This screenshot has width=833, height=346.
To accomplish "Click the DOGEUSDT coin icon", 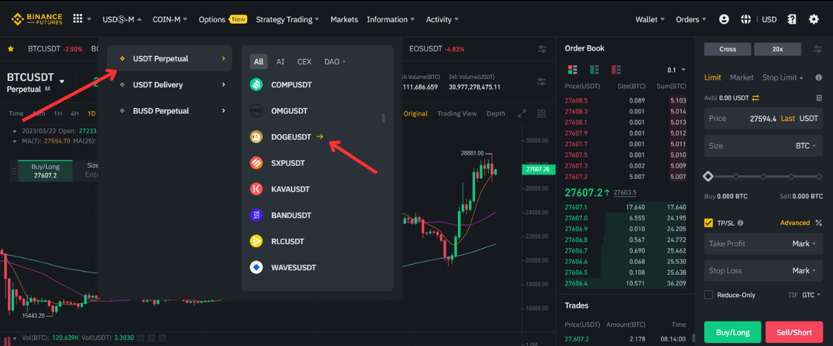I will click(257, 136).
